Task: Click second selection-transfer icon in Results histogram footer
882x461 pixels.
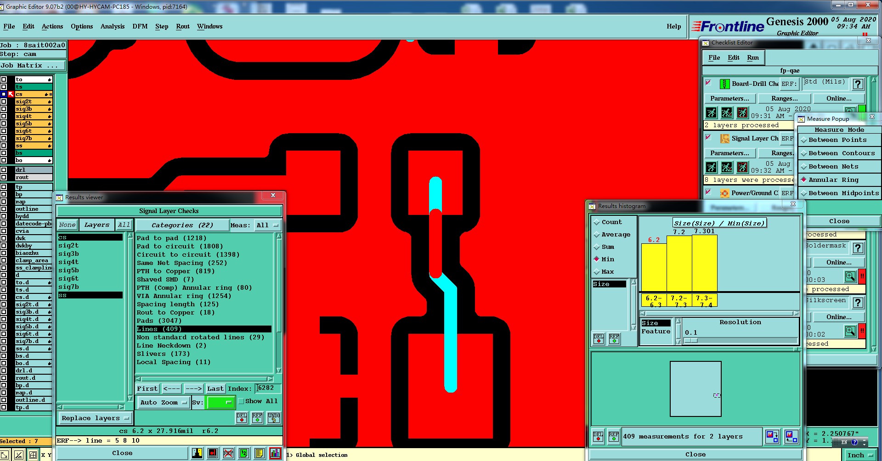Action: [x=792, y=436]
